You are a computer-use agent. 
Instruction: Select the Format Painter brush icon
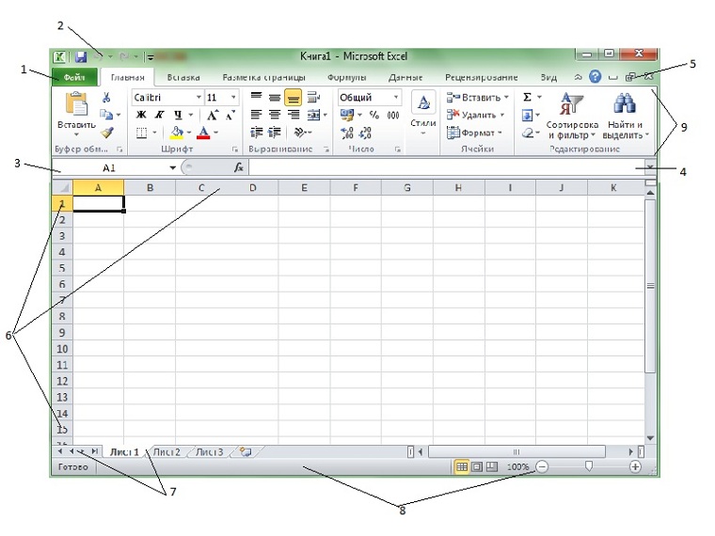(107, 133)
